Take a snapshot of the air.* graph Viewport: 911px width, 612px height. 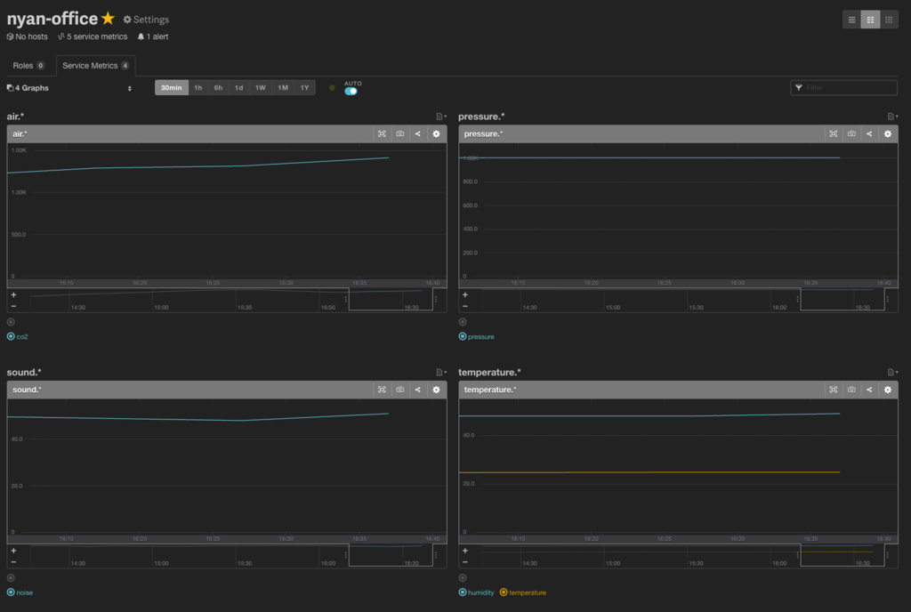click(x=399, y=134)
